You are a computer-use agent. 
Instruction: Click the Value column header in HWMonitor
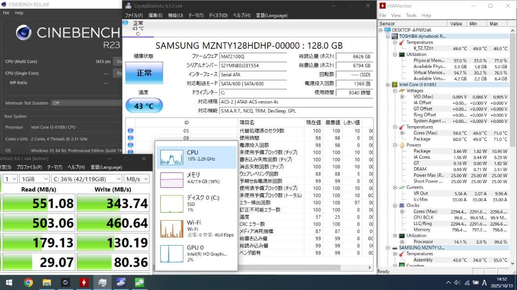pyautogui.click(x=457, y=24)
